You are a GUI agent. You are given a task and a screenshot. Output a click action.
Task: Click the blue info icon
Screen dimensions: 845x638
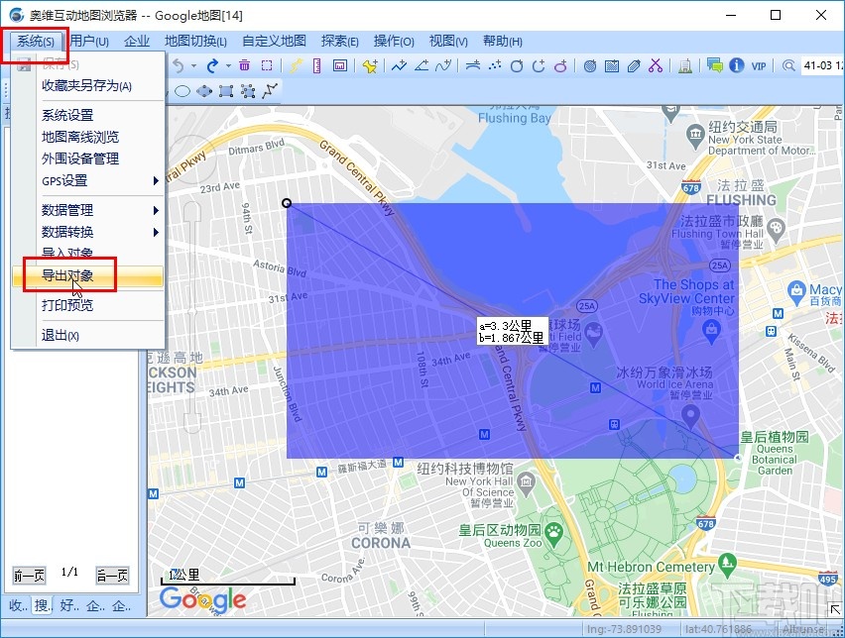736,65
